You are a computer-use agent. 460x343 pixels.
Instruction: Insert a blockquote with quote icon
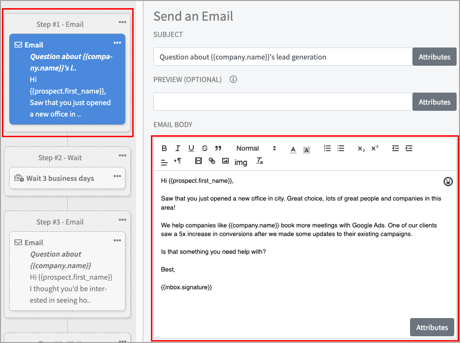coord(218,148)
